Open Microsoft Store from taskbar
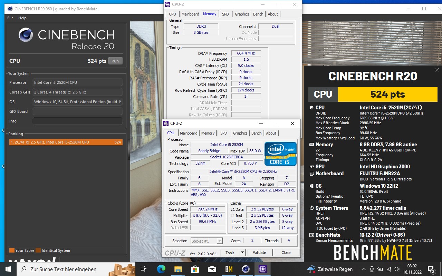This screenshot has width=442, height=276. tap(195, 269)
